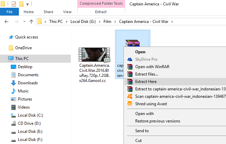Go up one folder level with up arrow
Screen dimensions: 226x144
(x=31, y=22)
